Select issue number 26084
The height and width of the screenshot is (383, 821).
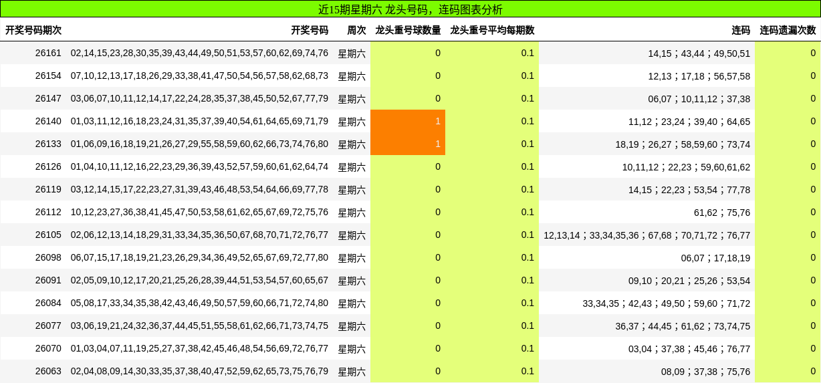48,303
